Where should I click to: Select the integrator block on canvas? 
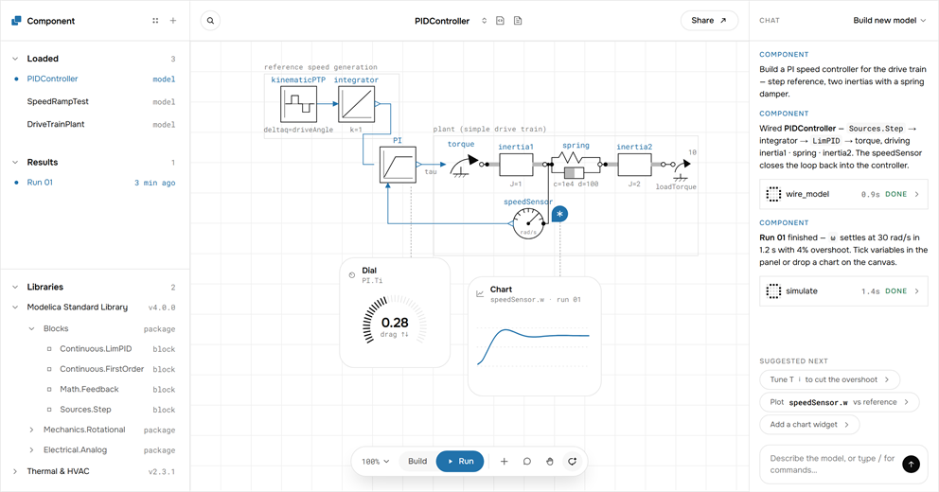coord(357,104)
